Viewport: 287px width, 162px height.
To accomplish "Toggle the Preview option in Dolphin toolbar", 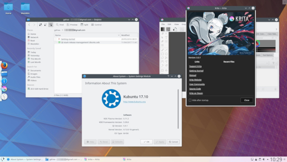I will (x=72, y=25).
